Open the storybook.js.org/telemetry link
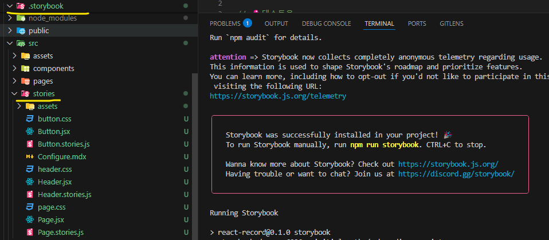The width and height of the screenshot is (549, 240). (x=277, y=96)
